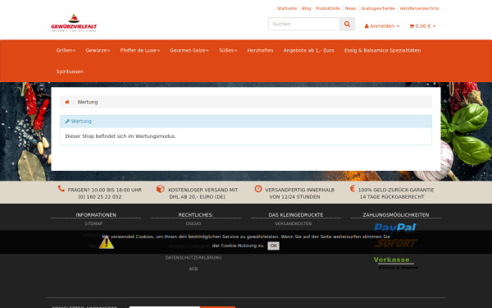This screenshot has height=308, width=492.
Task: Open the Spirituosen category
Action: pyautogui.click(x=70, y=71)
